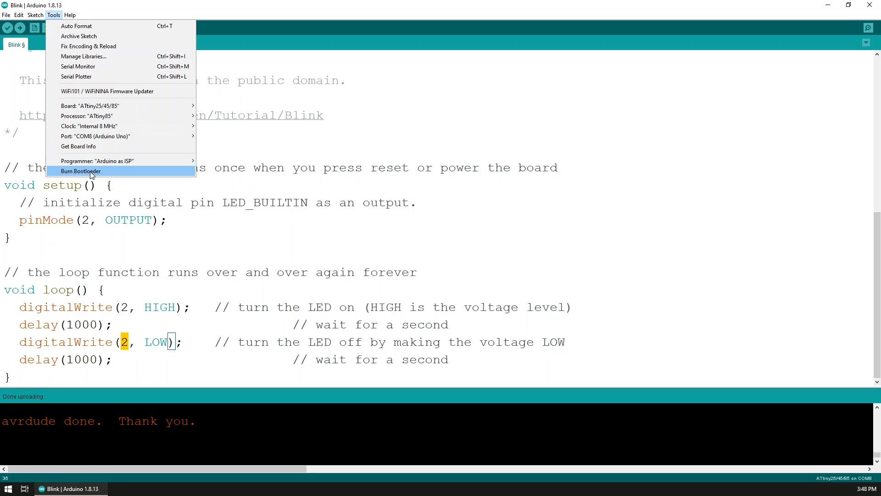Click the New Sketch icon

pyautogui.click(x=34, y=28)
